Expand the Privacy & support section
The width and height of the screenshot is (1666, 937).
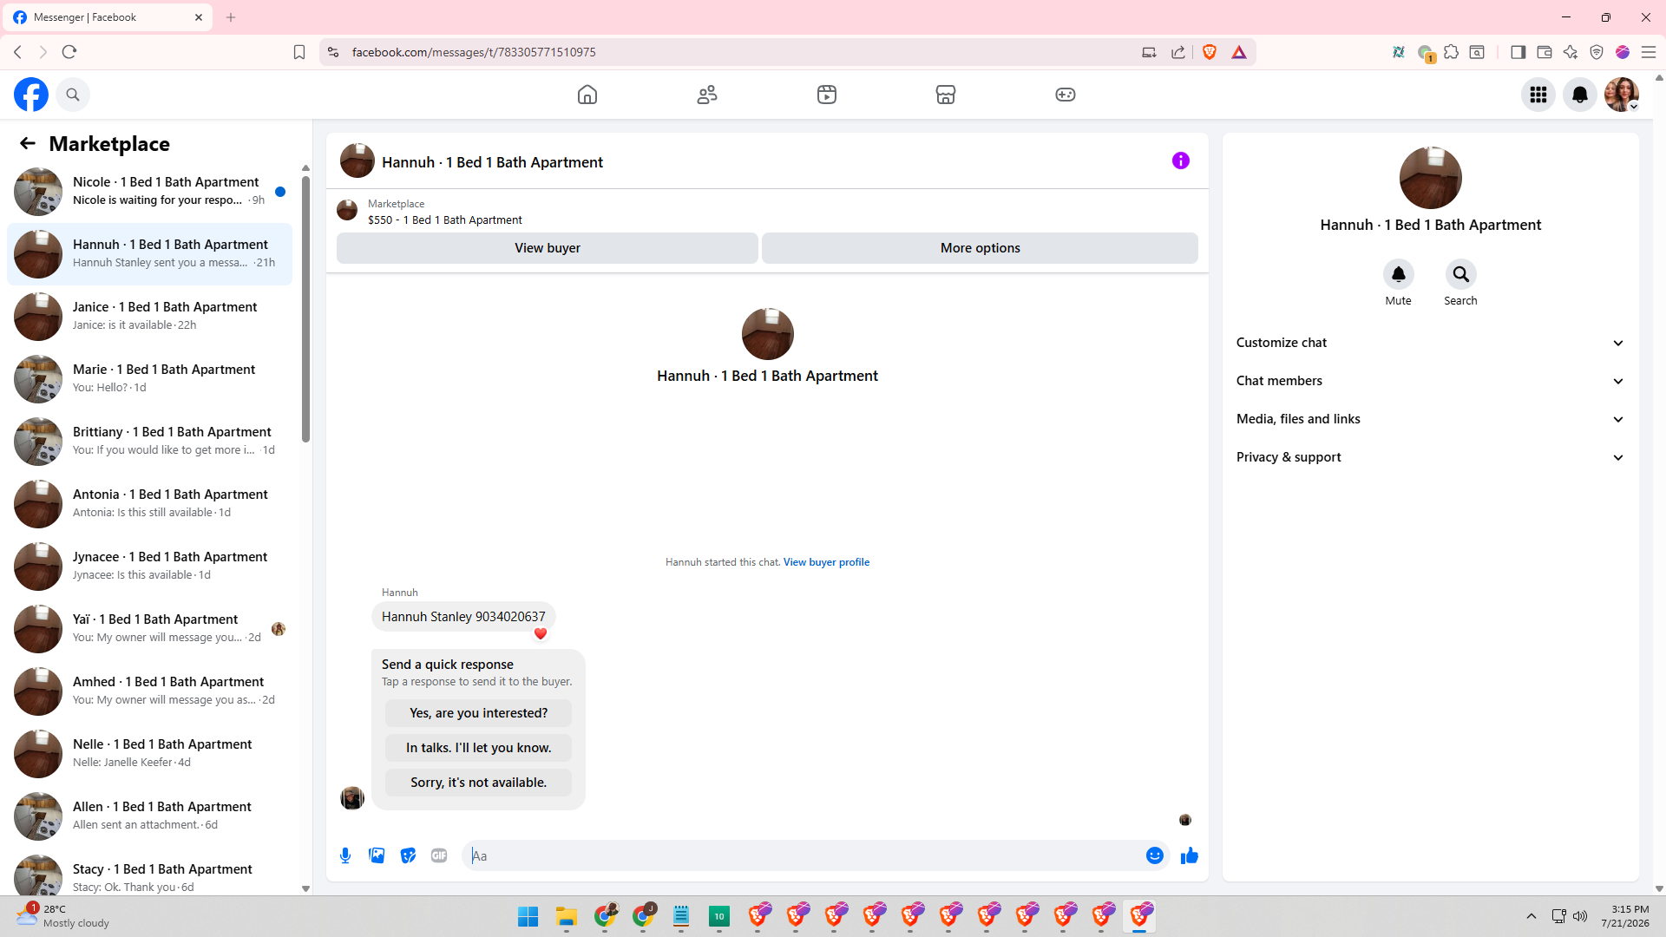coord(1430,457)
